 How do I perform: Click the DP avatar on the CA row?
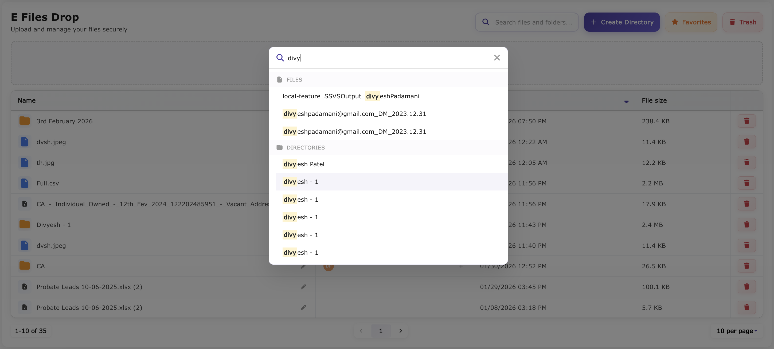click(328, 266)
